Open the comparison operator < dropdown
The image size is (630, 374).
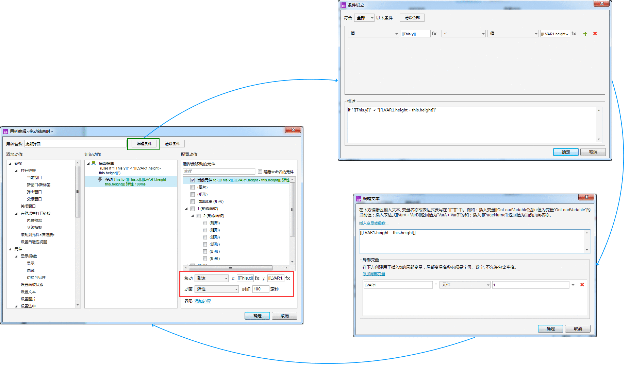pos(464,34)
